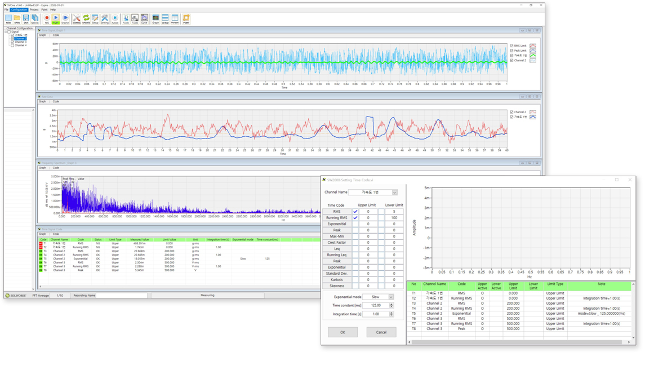The height and width of the screenshot is (366, 645).
Task: Open the CONFIG tools icon
Action: click(x=77, y=19)
